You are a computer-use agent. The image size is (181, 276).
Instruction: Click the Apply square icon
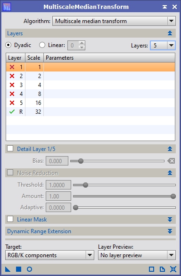click(x=19, y=269)
